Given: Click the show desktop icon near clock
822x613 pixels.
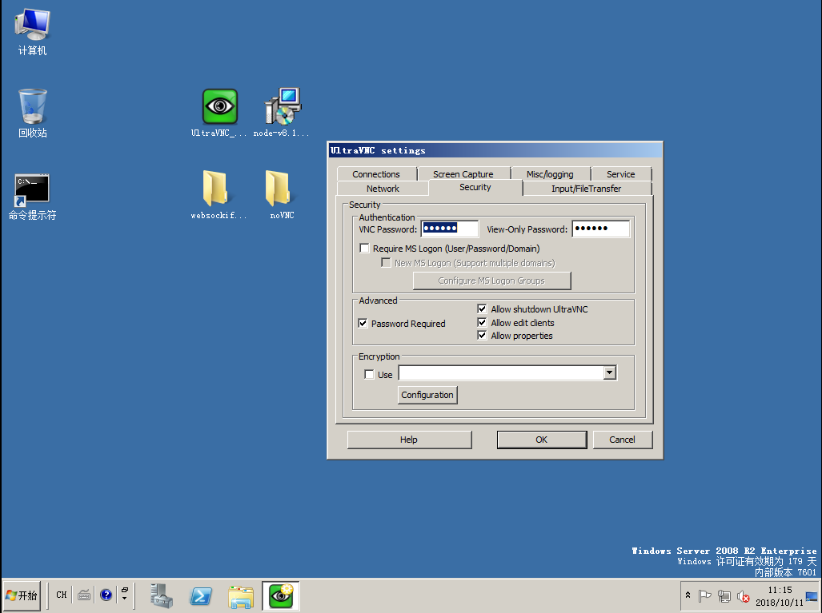Looking at the screenshot, I should click(812, 596).
